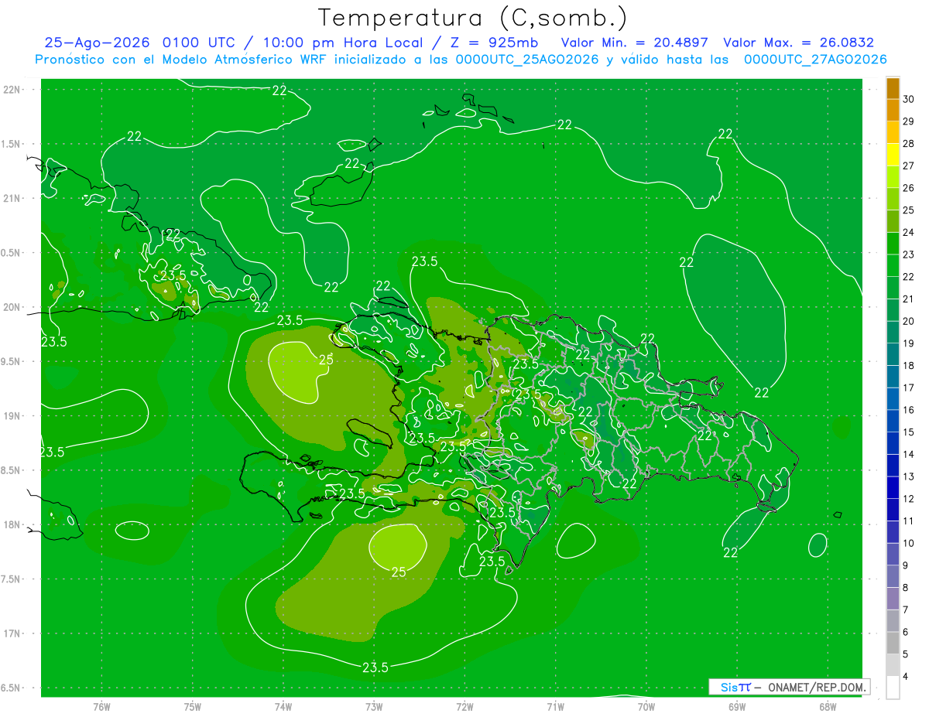The width and height of the screenshot is (929, 717).
Task: Click the legend value '19'
Action: click(x=909, y=343)
